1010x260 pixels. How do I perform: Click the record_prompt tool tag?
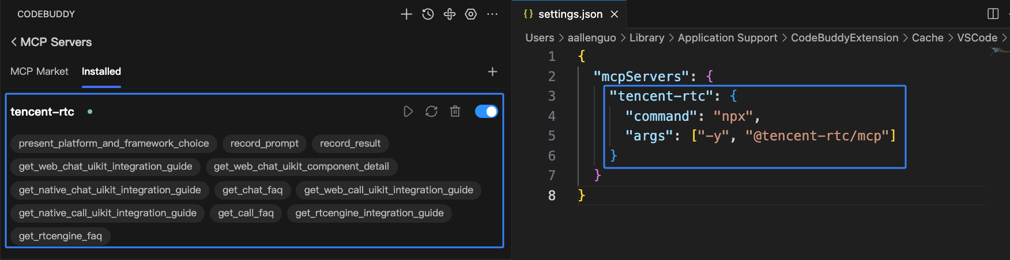coord(265,143)
